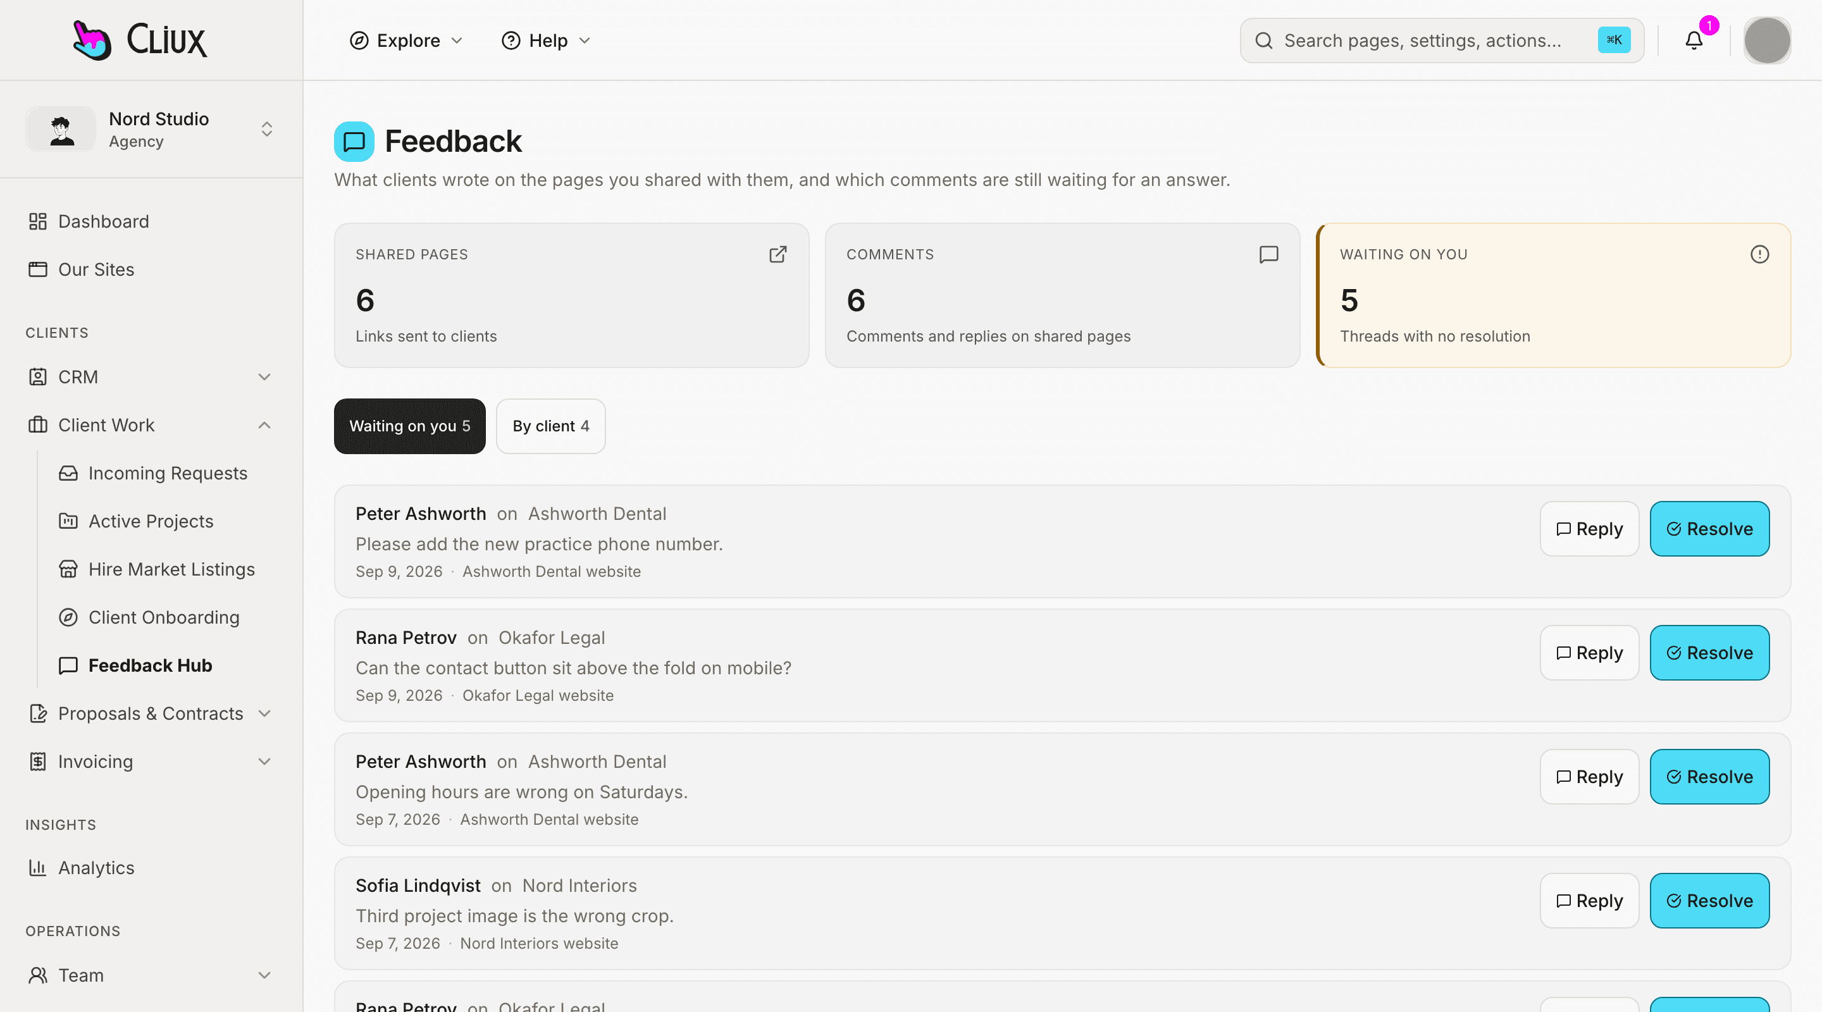Reply to the contact button mobile comment
The height and width of the screenshot is (1012, 1822).
[x=1589, y=653]
